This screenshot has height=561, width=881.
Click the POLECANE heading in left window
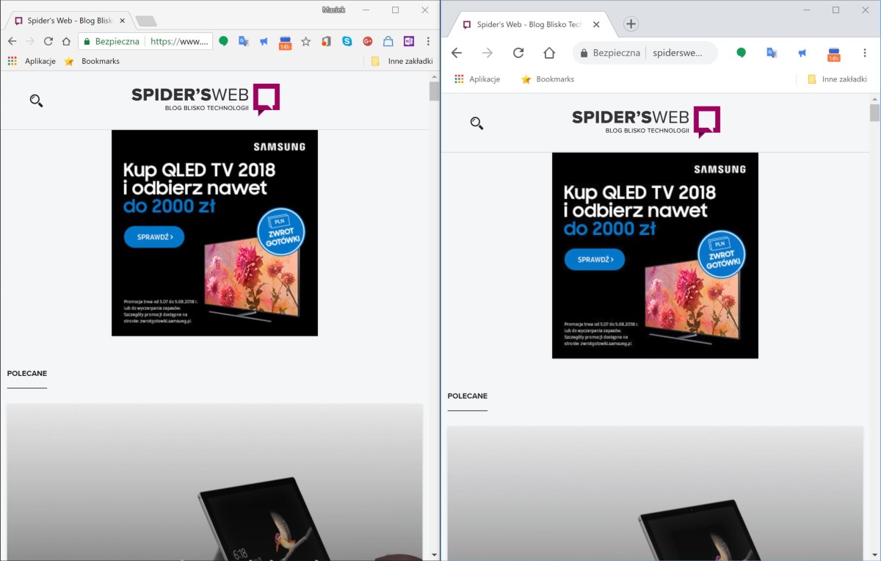coord(27,374)
